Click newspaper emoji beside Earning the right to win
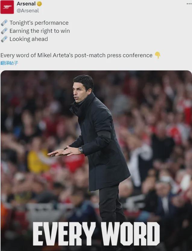The height and width of the screenshot is (251, 192). tap(4, 31)
